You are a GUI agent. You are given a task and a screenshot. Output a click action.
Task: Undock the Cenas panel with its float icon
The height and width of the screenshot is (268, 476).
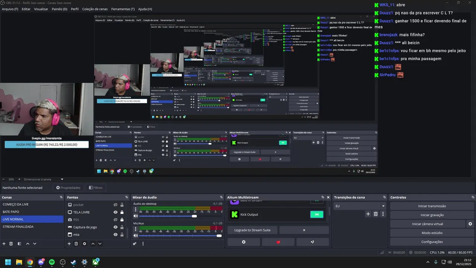[x=61, y=197]
